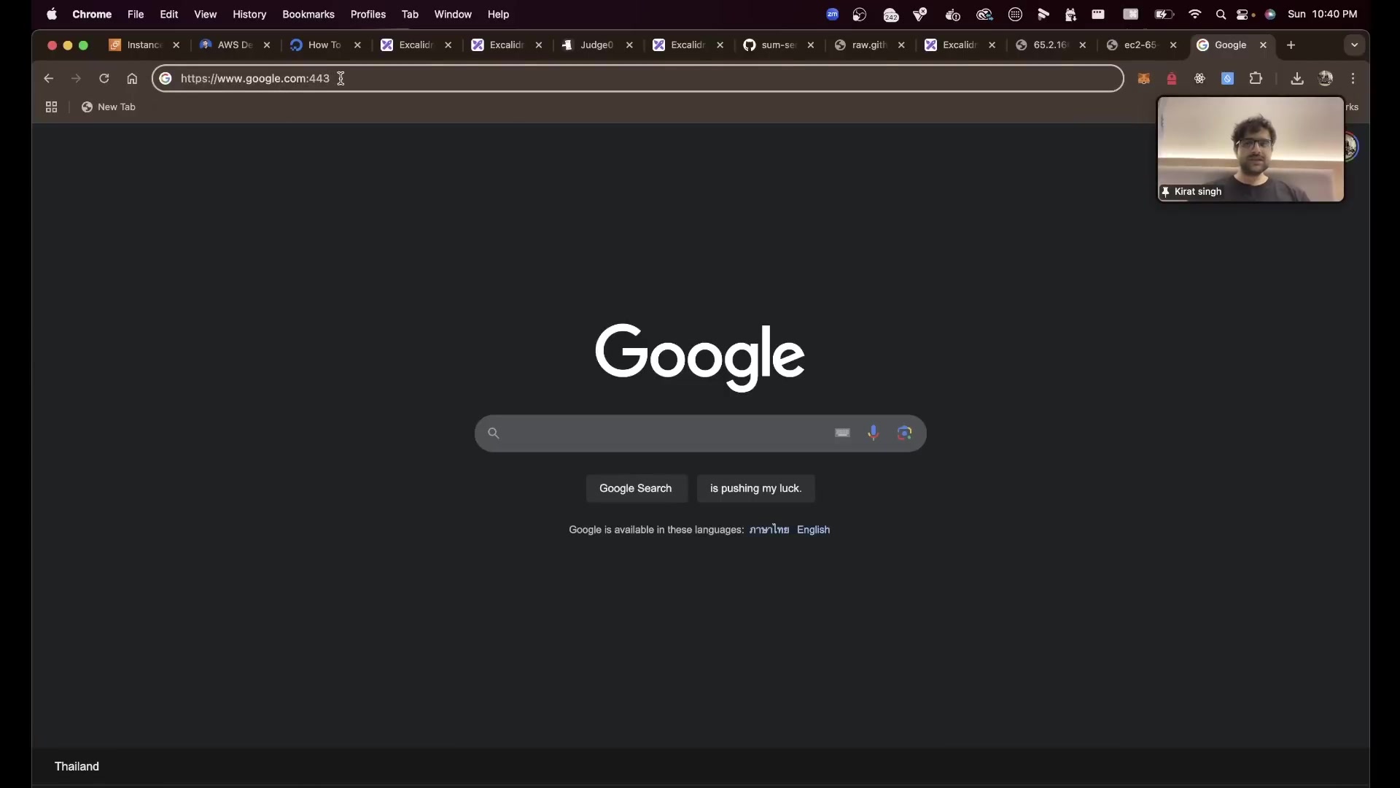Screen dimensions: 1400x788
Task: Click the magnifier icon in search box
Action: point(494,433)
